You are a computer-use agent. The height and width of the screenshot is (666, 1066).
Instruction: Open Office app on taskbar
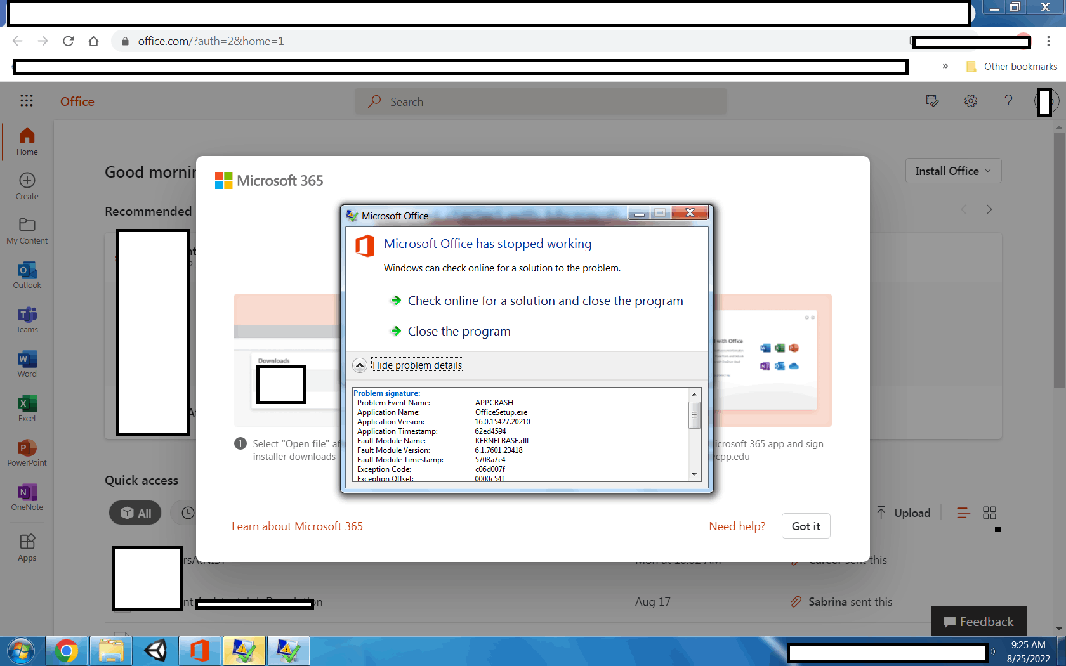pyautogui.click(x=200, y=651)
